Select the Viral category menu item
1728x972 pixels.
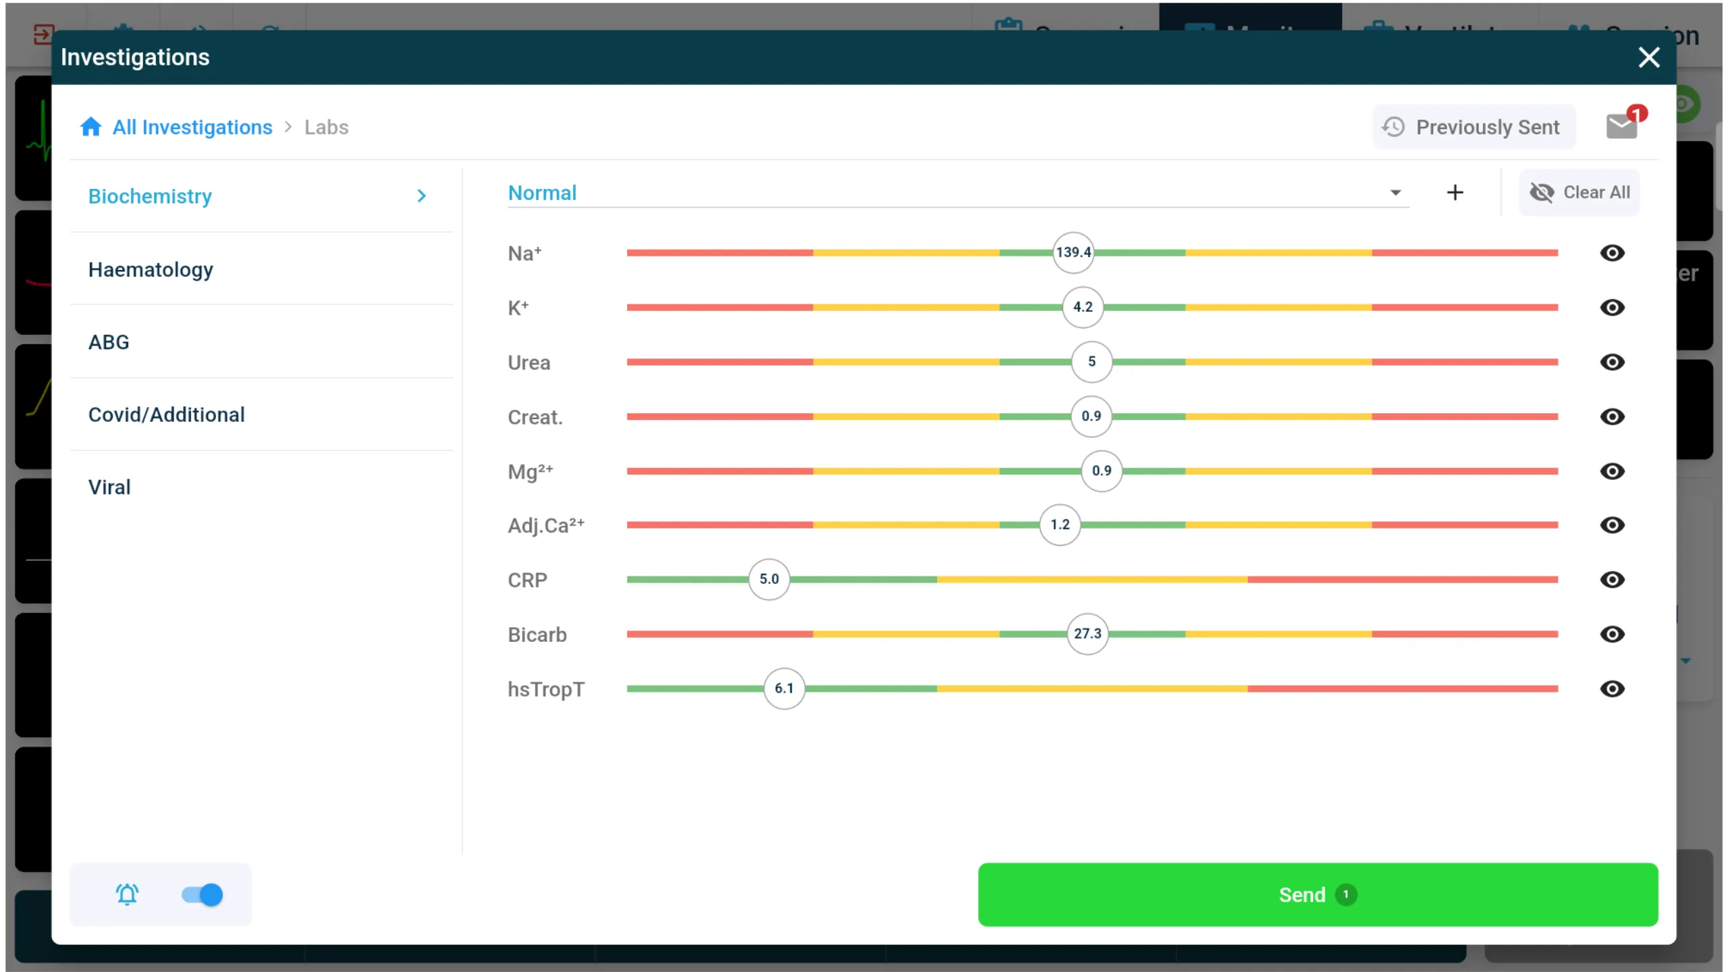109,487
